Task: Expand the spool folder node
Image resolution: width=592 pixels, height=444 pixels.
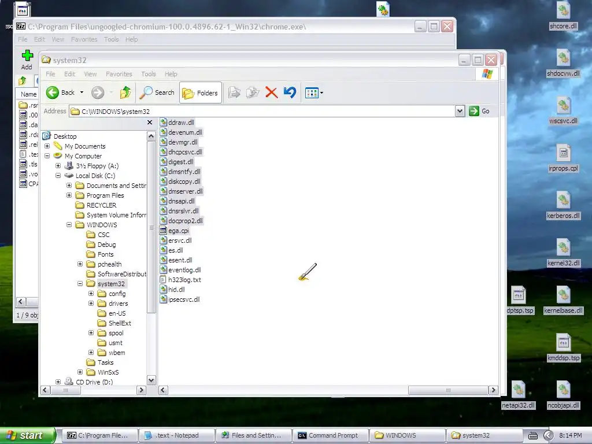Action: point(91,332)
